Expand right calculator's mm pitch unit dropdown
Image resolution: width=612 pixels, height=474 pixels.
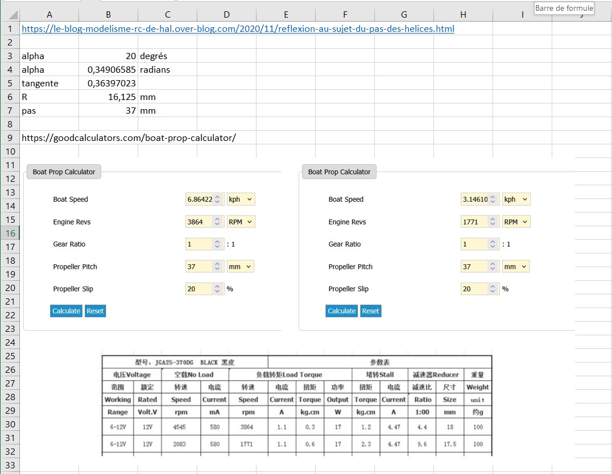(516, 267)
